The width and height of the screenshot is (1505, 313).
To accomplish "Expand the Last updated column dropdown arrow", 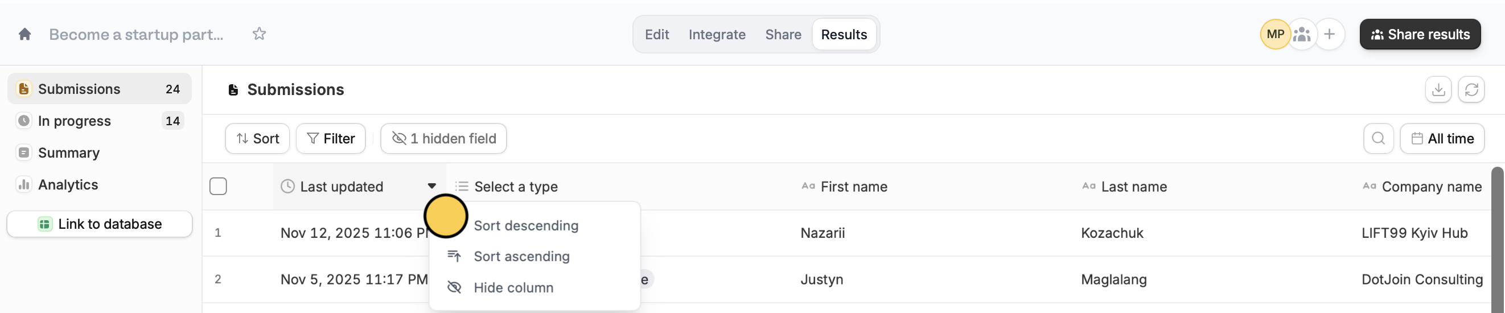I will (432, 186).
